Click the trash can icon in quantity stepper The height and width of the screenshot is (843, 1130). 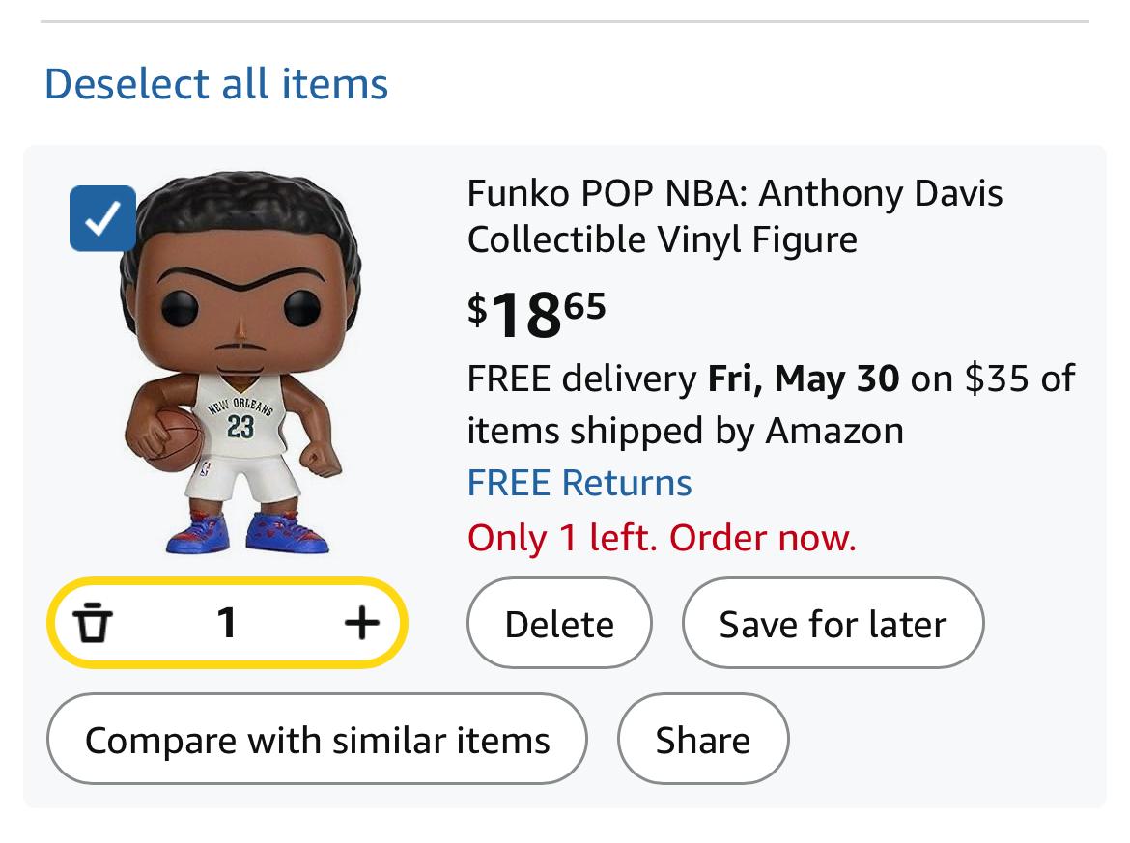93,623
